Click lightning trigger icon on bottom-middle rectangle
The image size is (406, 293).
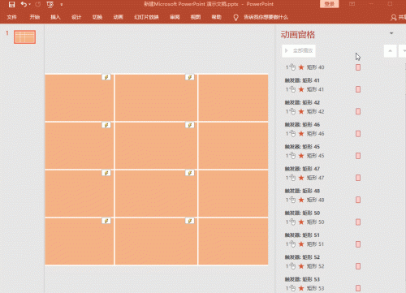click(190, 221)
